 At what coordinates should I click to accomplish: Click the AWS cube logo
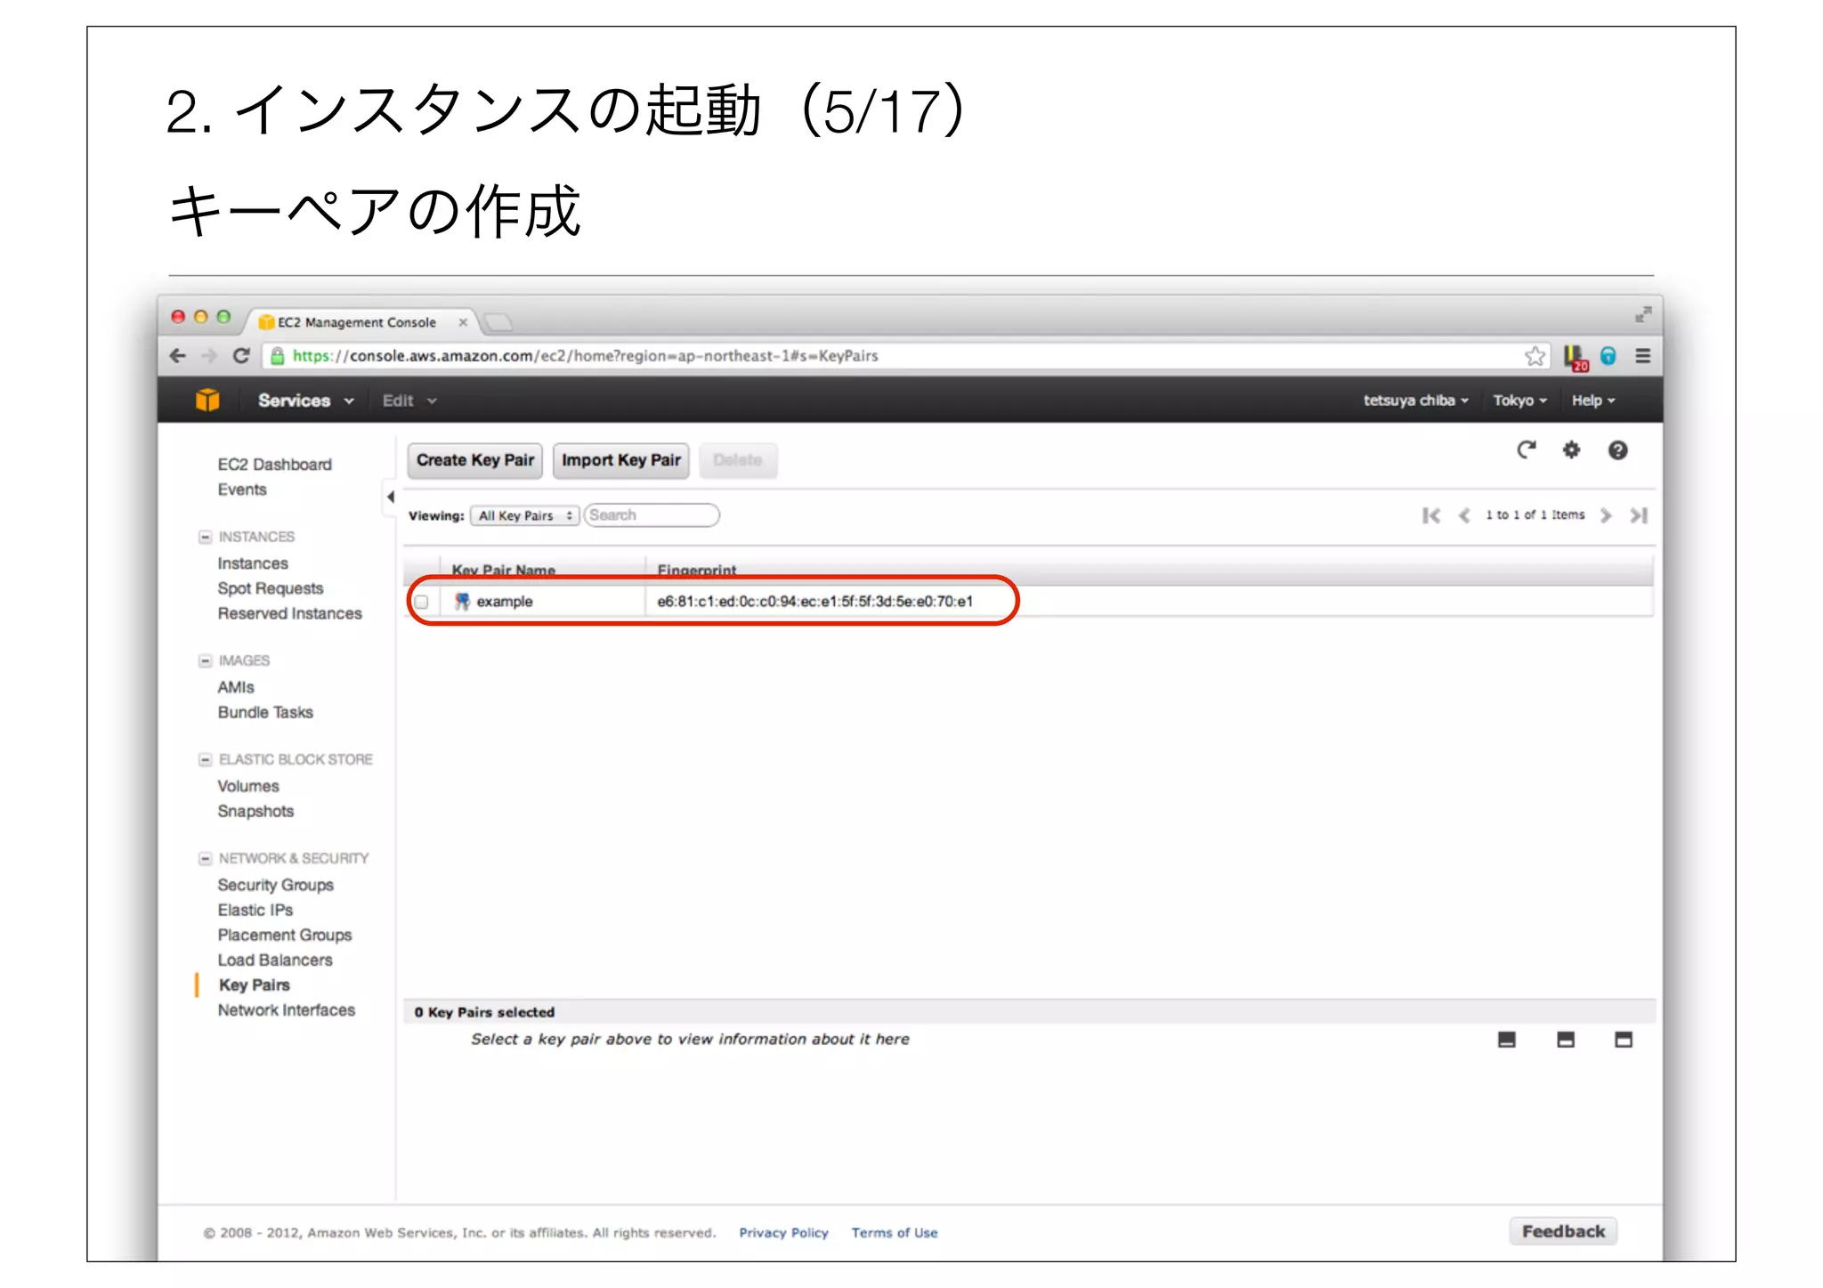[x=207, y=401]
